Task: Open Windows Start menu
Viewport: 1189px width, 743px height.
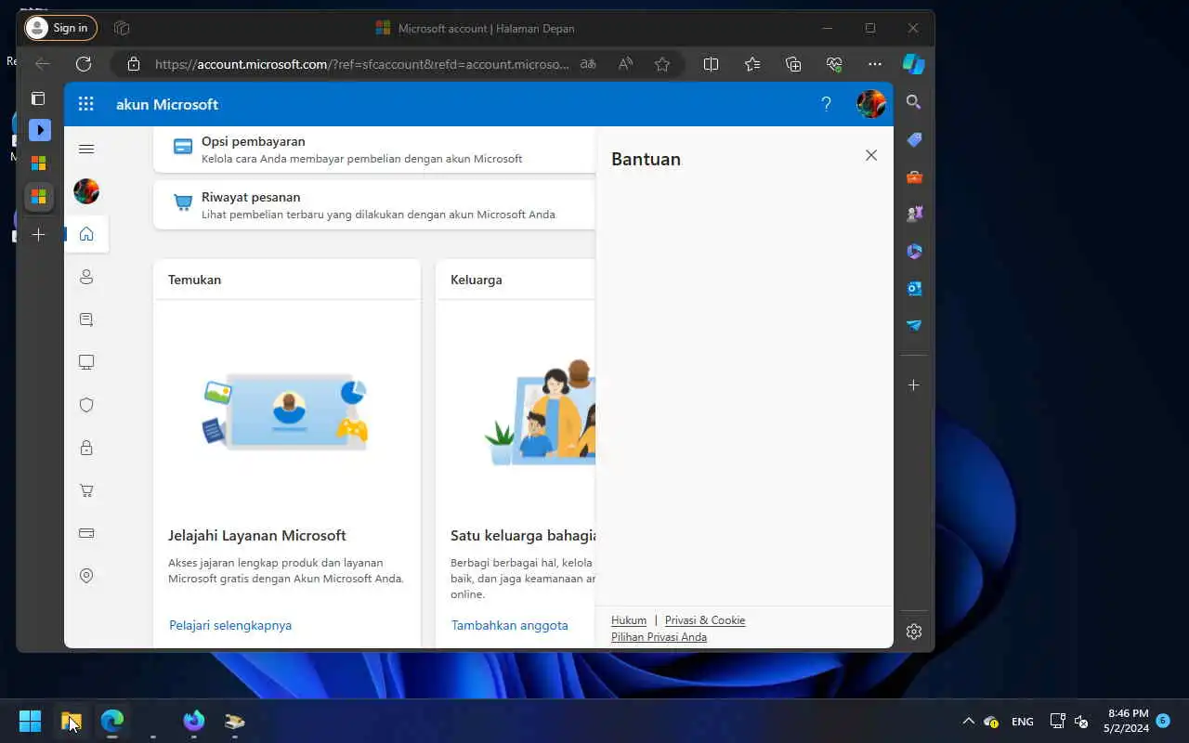Action: [30, 721]
